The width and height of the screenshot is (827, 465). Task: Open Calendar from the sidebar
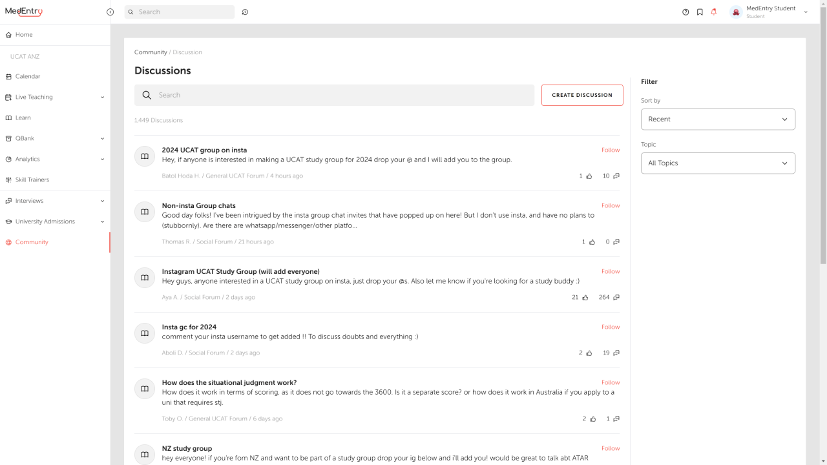(28, 76)
